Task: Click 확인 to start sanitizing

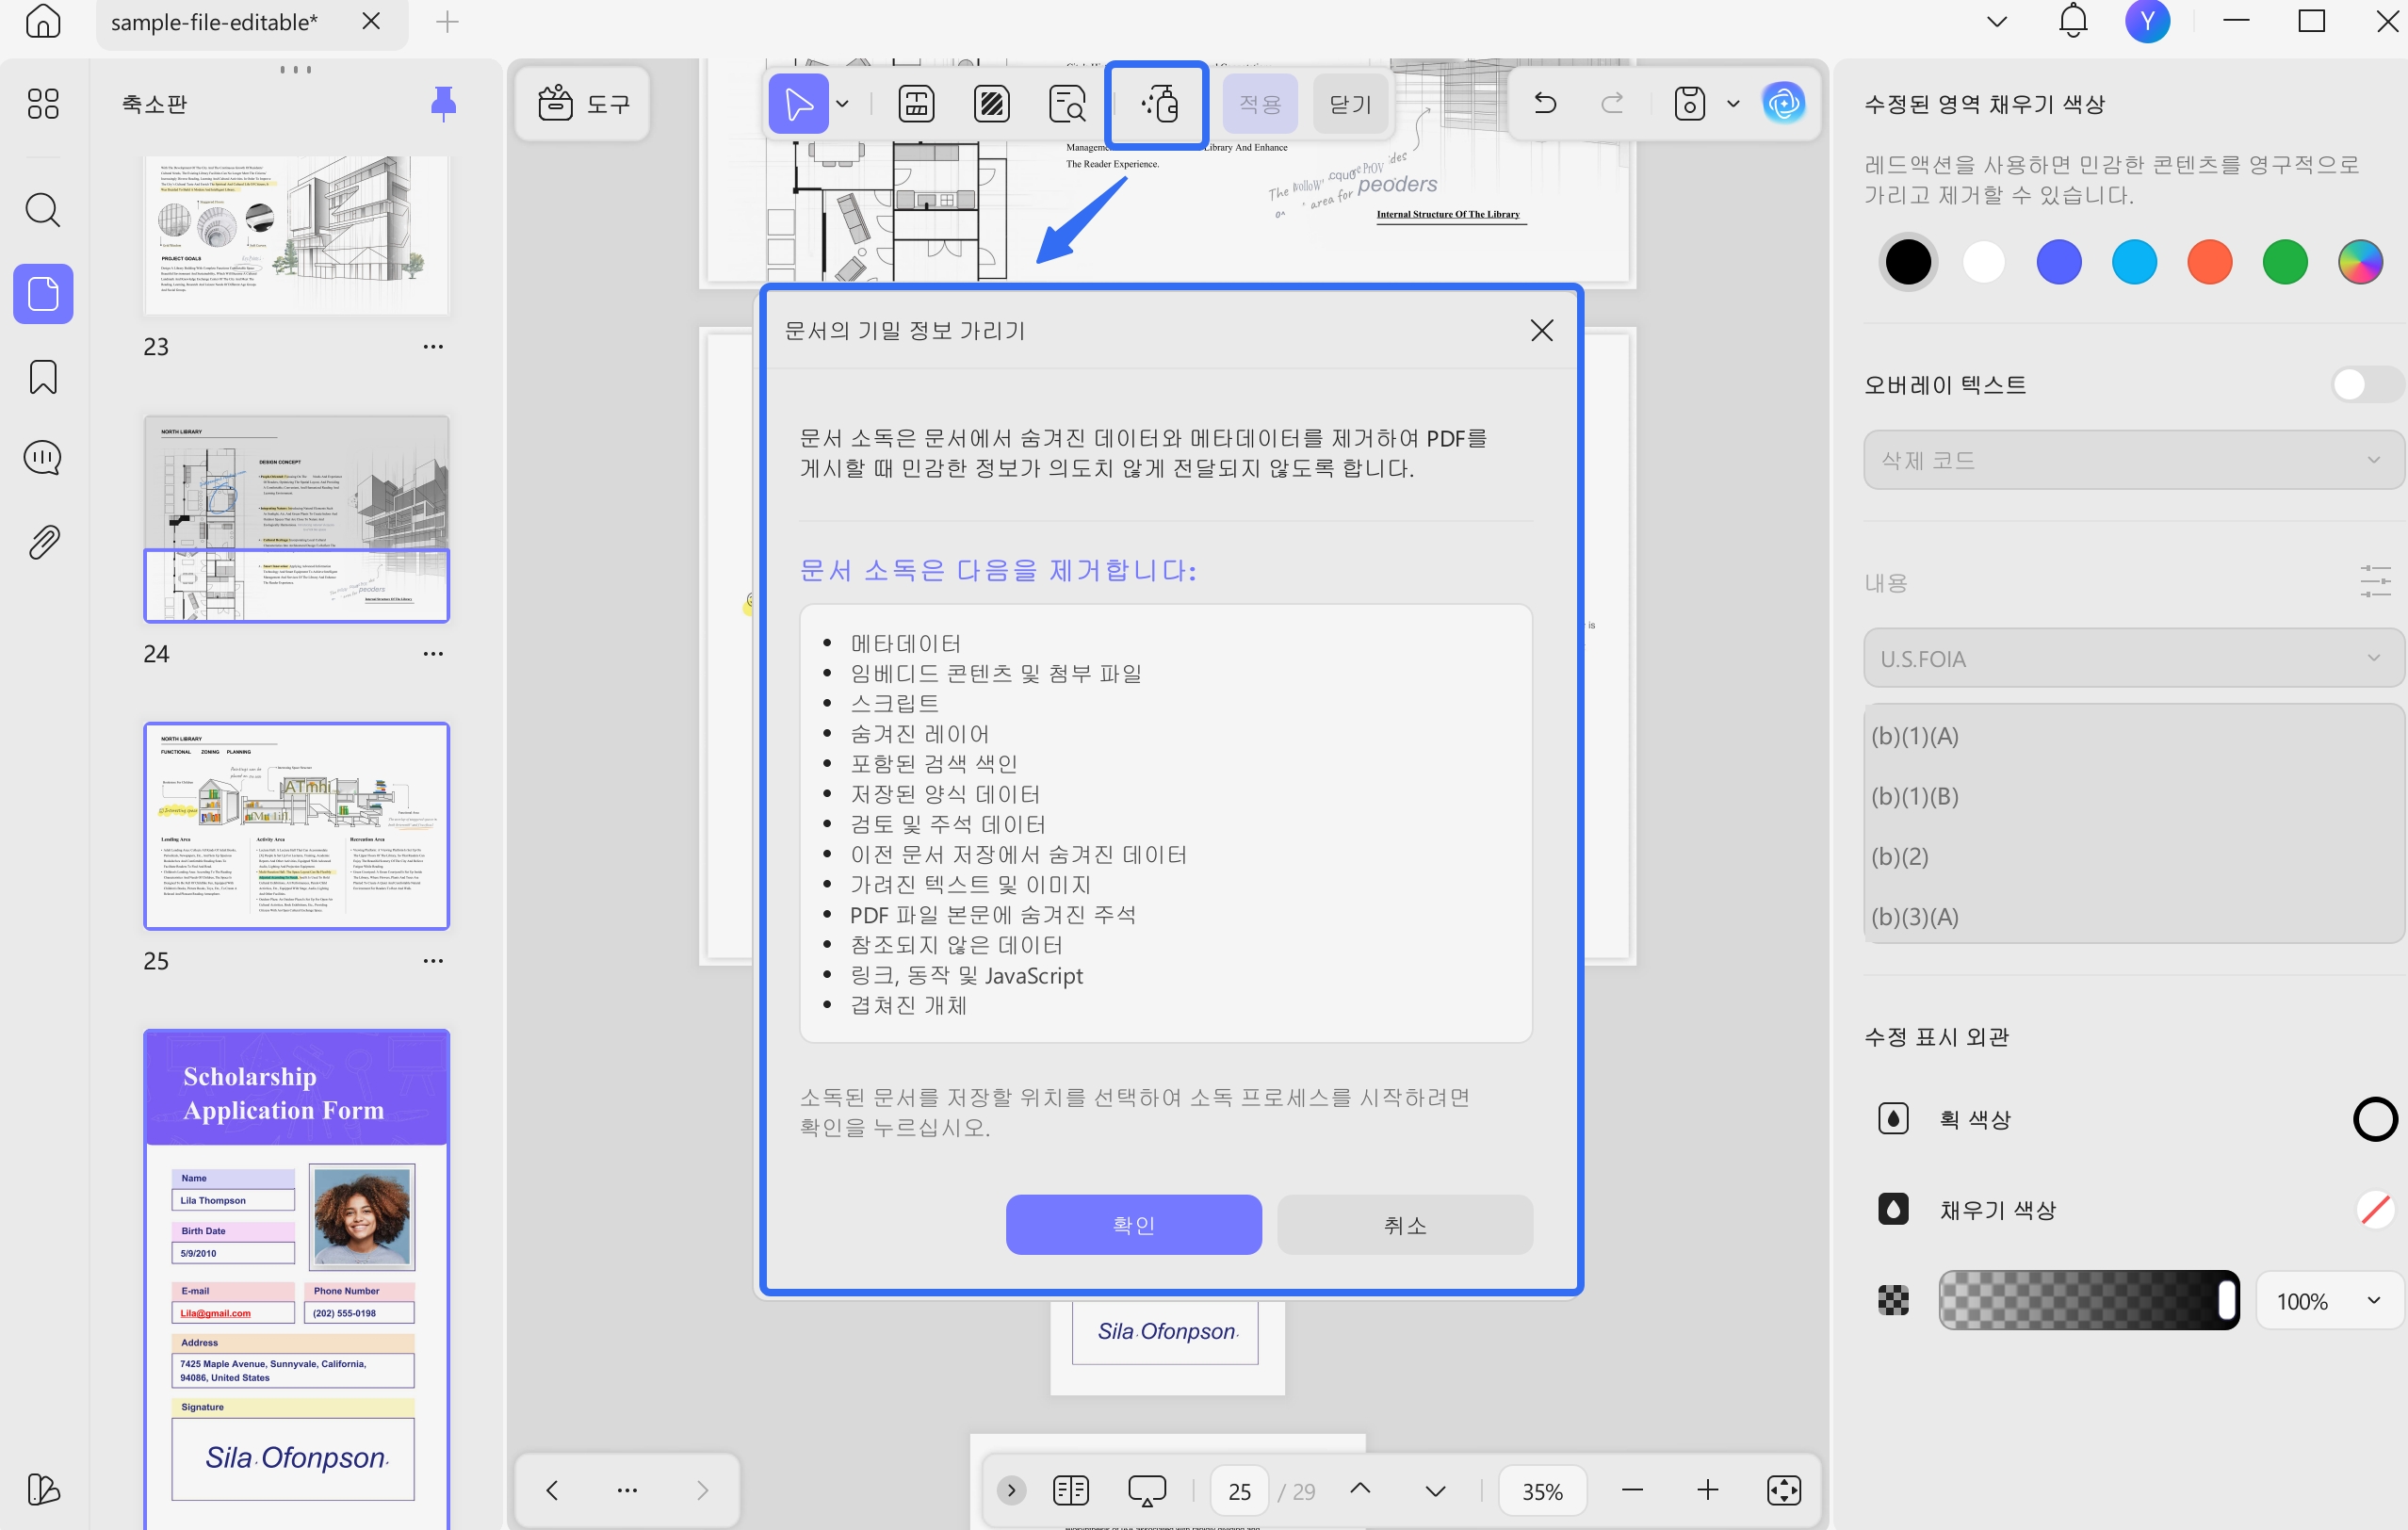Action: click(1133, 1225)
